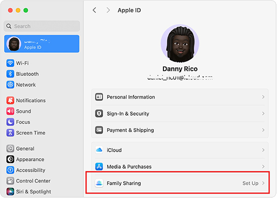Click the Payment & Shipping card icon
The image size is (277, 198).
99,130
